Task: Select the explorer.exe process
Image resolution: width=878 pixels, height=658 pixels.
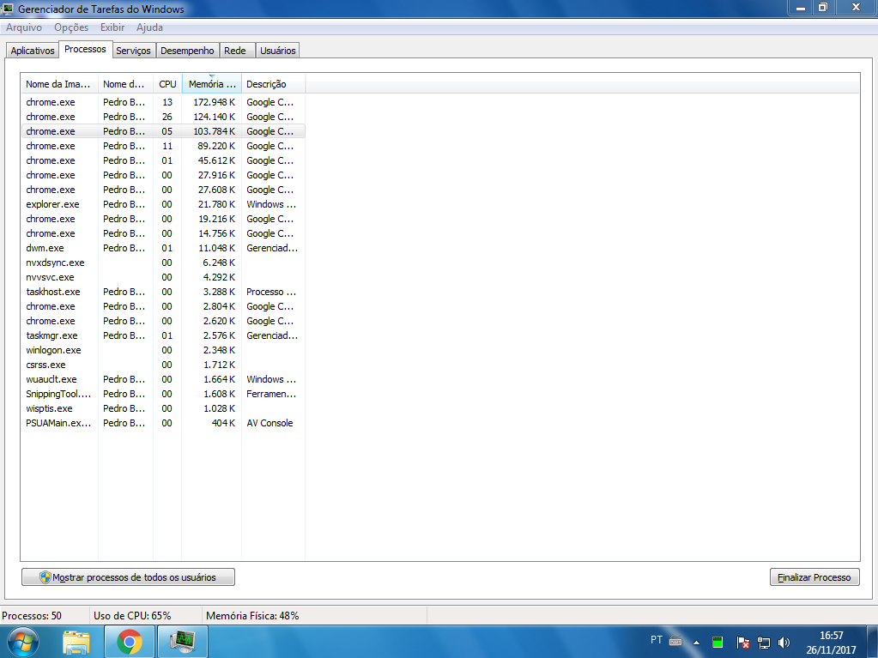Action: click(x=163, y=204)
